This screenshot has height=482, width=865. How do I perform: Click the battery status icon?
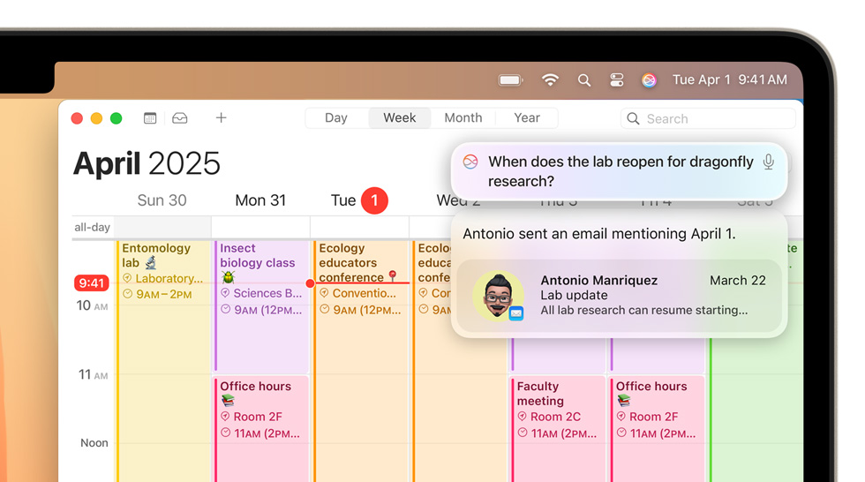click(511, 80)
